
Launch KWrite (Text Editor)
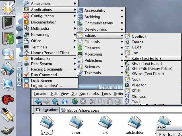(x=152, y=74)
